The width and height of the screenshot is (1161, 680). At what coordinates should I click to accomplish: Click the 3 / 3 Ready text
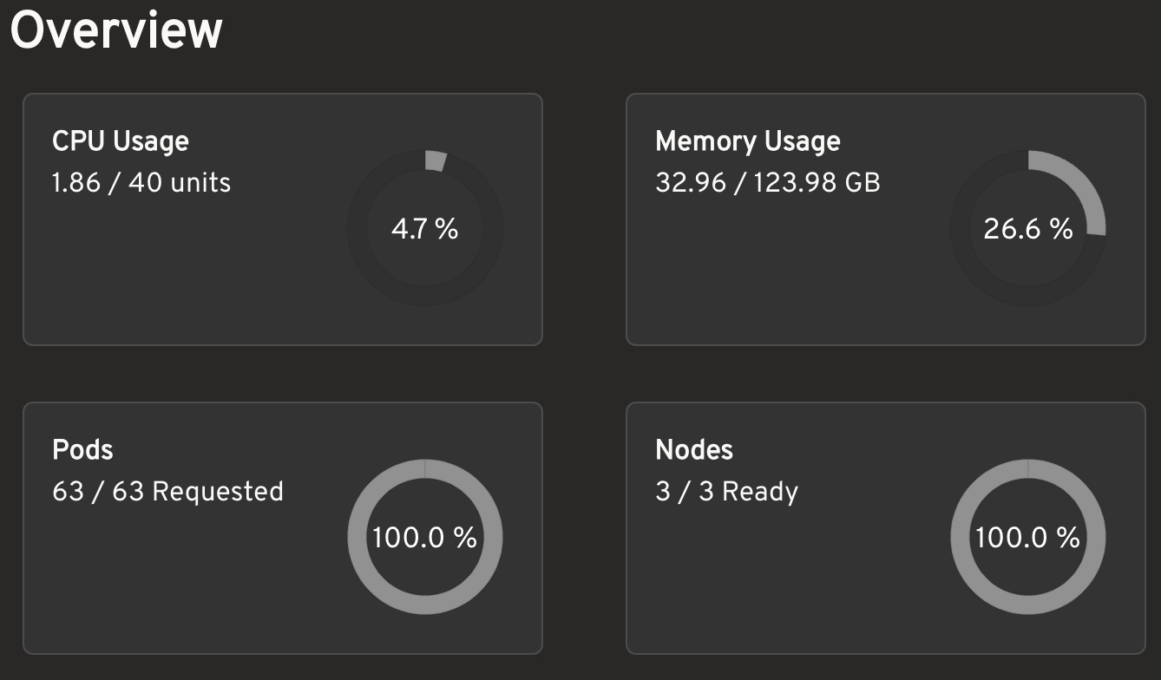coord(727,492)
